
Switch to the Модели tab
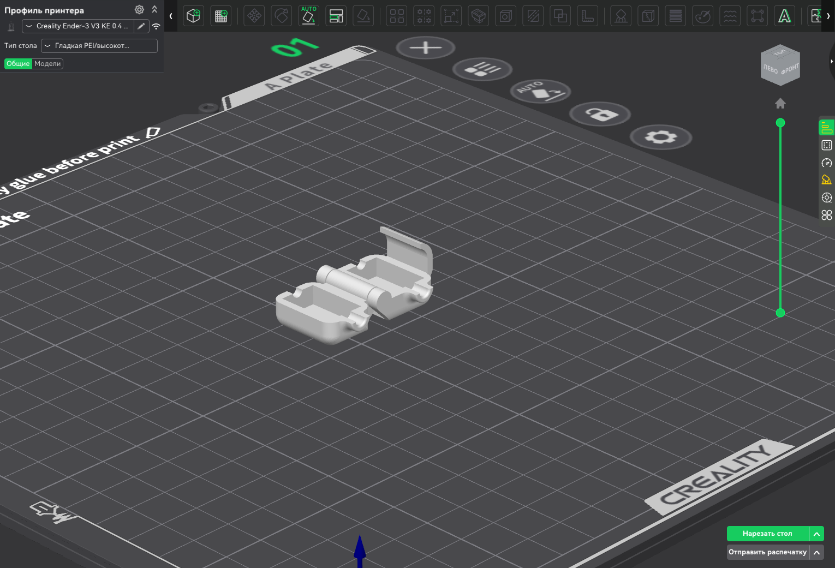pos(47,64)
